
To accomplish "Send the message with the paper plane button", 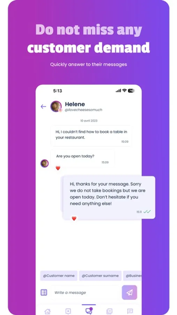I will pyautogui.click(x=130, y=292).
